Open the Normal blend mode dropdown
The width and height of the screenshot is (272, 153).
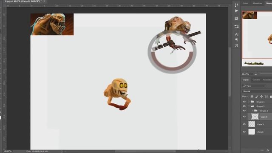point(257,91)
